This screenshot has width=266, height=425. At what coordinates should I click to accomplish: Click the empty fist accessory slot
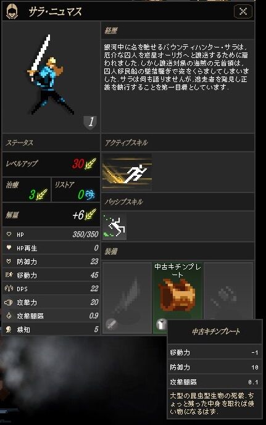click(x=228, y=291)
